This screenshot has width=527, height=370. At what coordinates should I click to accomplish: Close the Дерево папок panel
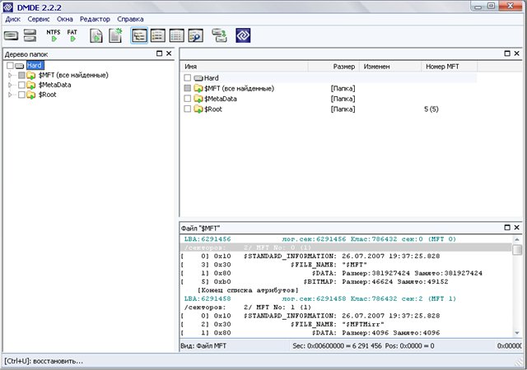169,53
